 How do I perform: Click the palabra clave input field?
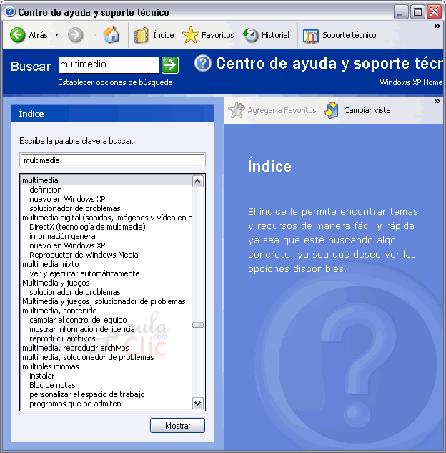pos(112,160)
